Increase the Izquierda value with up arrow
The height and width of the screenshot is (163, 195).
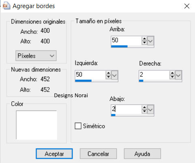coord(108,73)
